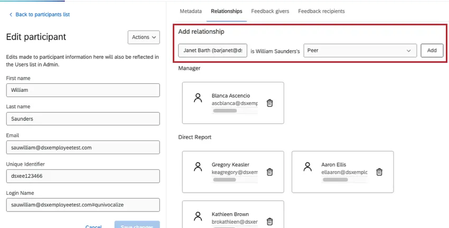Click ellaaron email text
The image size is (449, 228).
pyautogui.click(x=344, y=172)
